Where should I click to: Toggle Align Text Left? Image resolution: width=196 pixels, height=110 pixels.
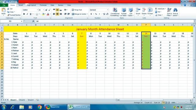tap(54, 14)
